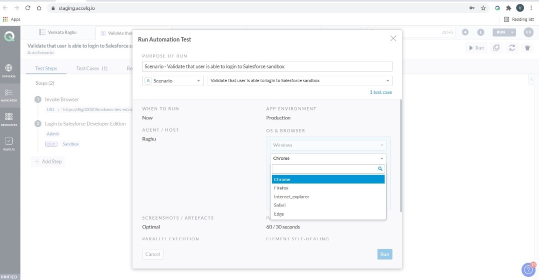Expand the top bar RUN dropdown arrow
The image size is (539, 280).
(512, 32)
